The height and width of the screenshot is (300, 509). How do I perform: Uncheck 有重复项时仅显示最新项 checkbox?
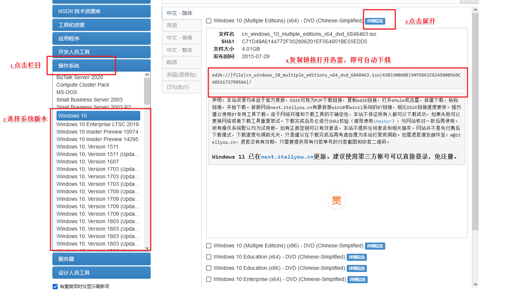pyautogui.click(x=55, y=287)
